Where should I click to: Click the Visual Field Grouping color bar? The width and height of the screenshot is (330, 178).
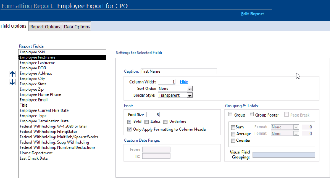284,155
